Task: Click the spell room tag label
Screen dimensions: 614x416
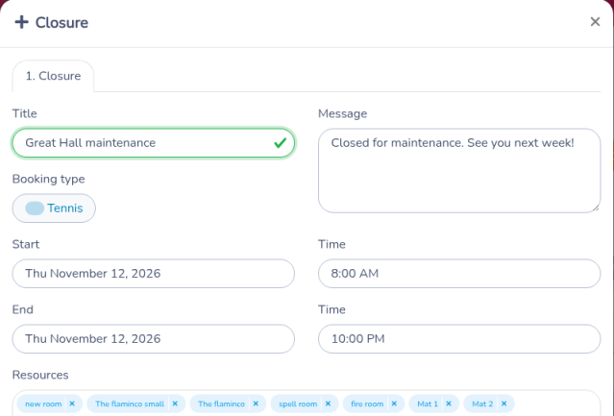Action: pyautogui.click(x=298, y=404)
